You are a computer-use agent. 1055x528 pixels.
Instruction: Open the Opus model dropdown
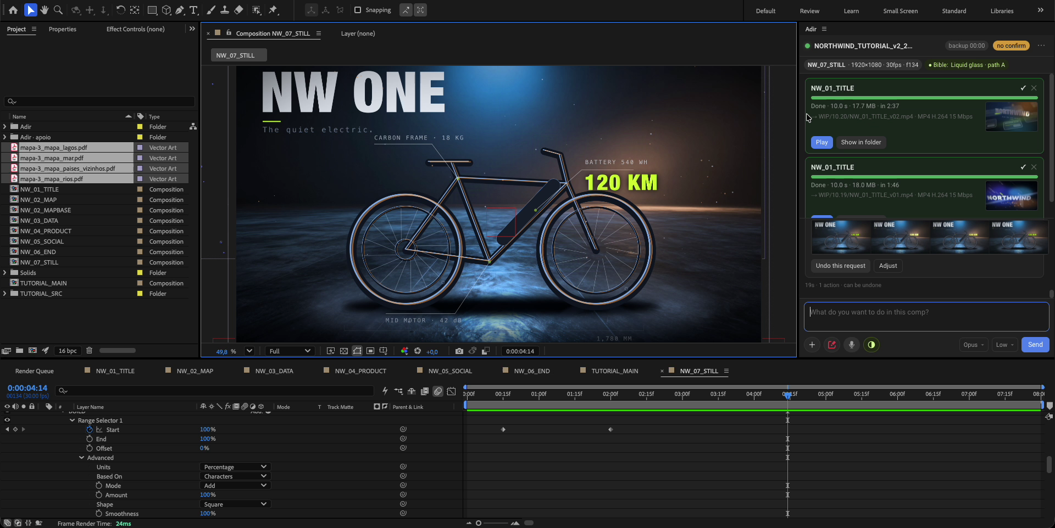click(x=974, y=345)
